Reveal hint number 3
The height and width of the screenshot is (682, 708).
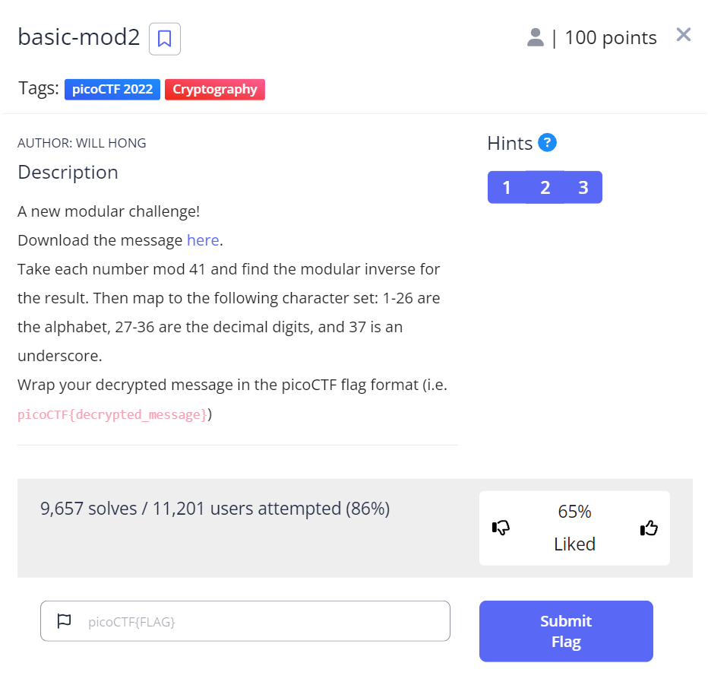[583, 188]
